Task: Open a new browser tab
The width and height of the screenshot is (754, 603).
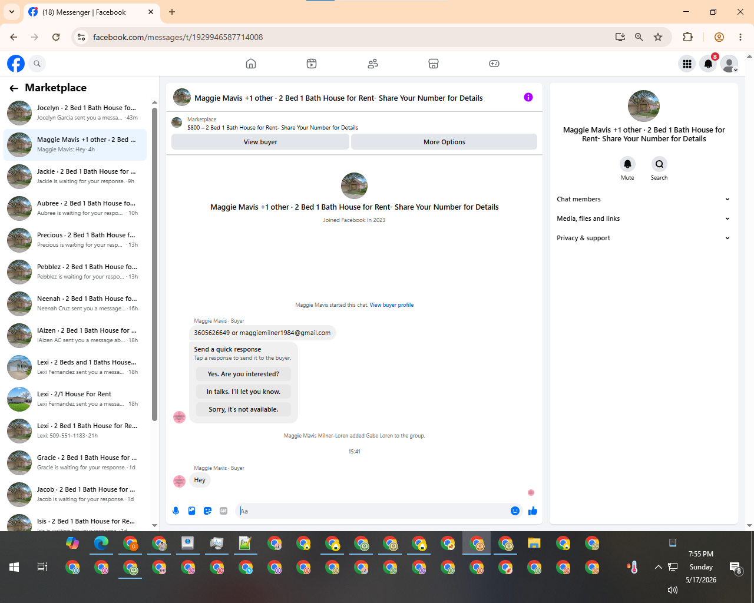Action: click(x=172, y=12)
